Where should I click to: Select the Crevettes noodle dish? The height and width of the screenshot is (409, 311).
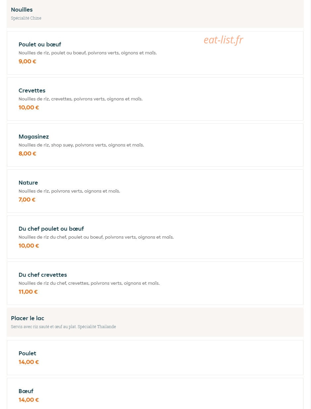[155, 99]
